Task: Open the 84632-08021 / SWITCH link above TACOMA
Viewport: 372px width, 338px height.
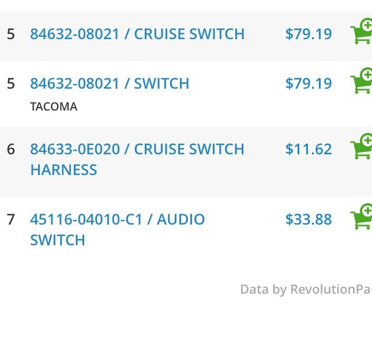Action: point(110,83)
